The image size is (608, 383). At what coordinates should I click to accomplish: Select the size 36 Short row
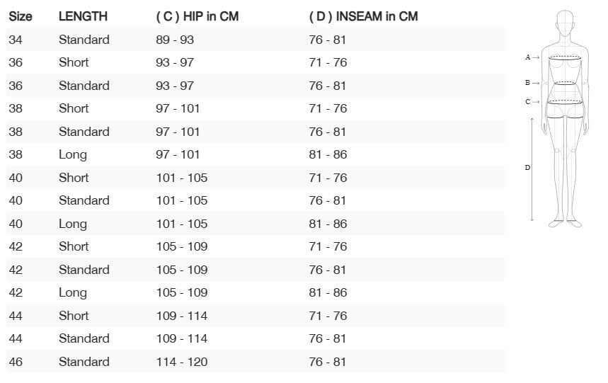(x=256, y=62)
